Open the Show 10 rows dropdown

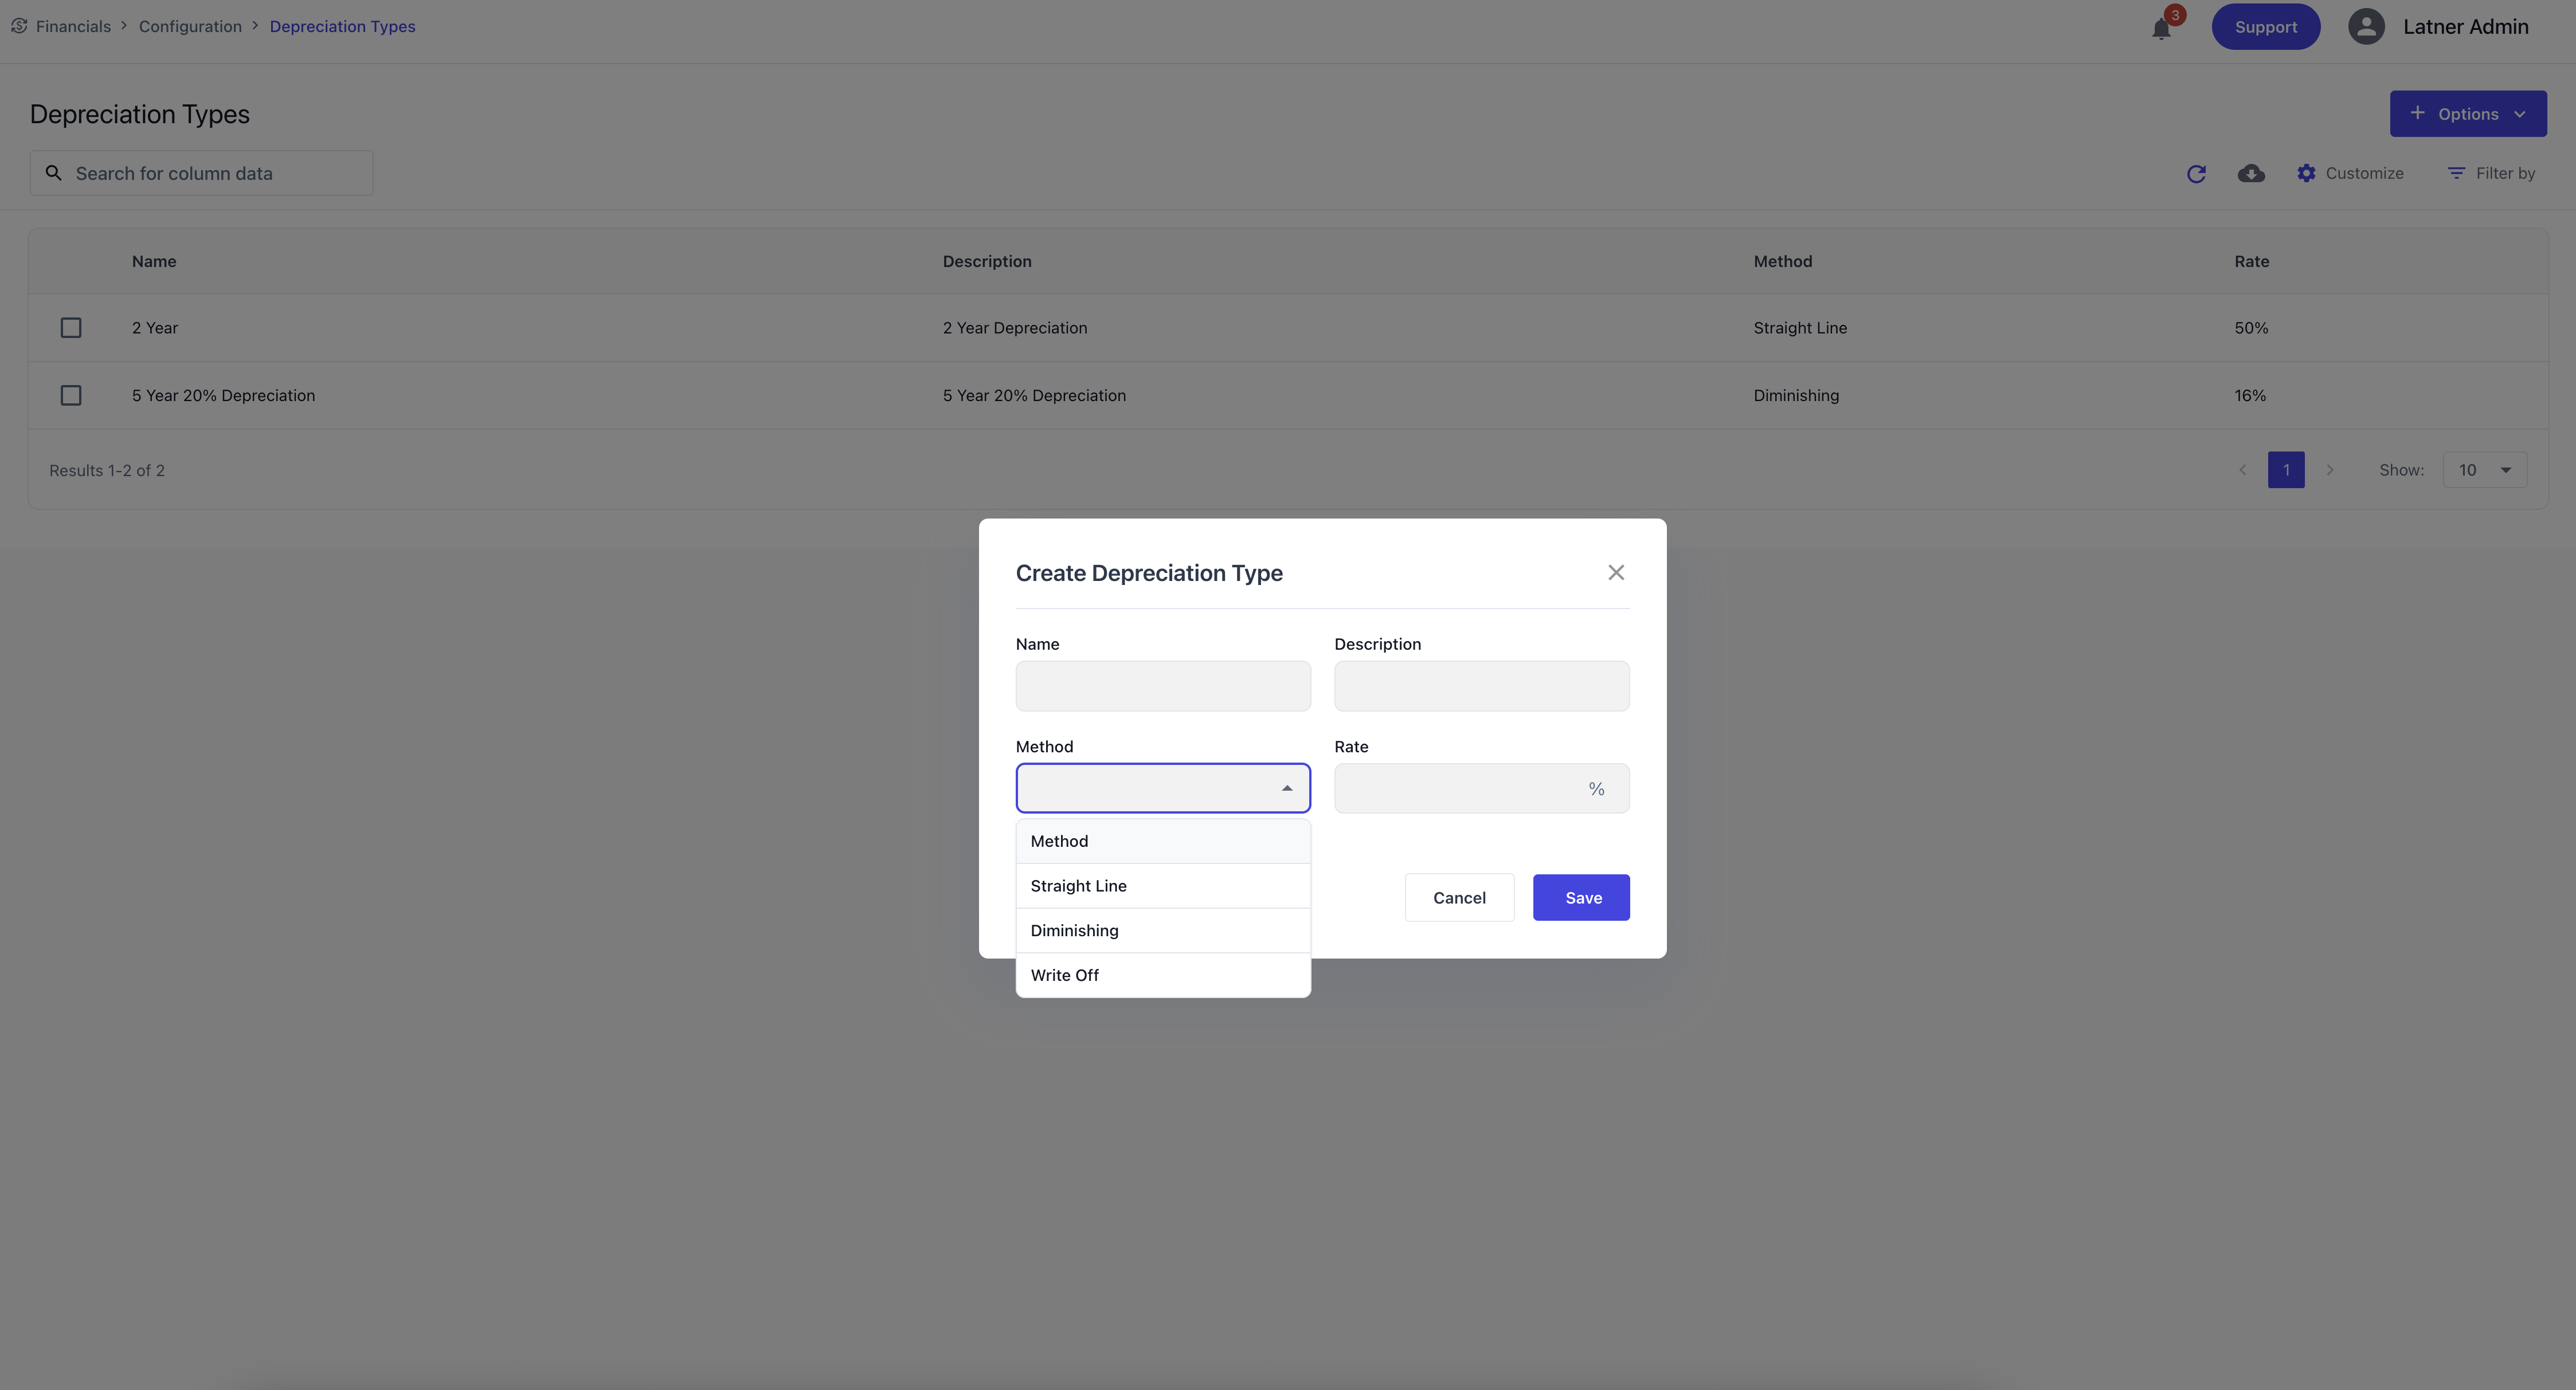[x=2484, y=470]
